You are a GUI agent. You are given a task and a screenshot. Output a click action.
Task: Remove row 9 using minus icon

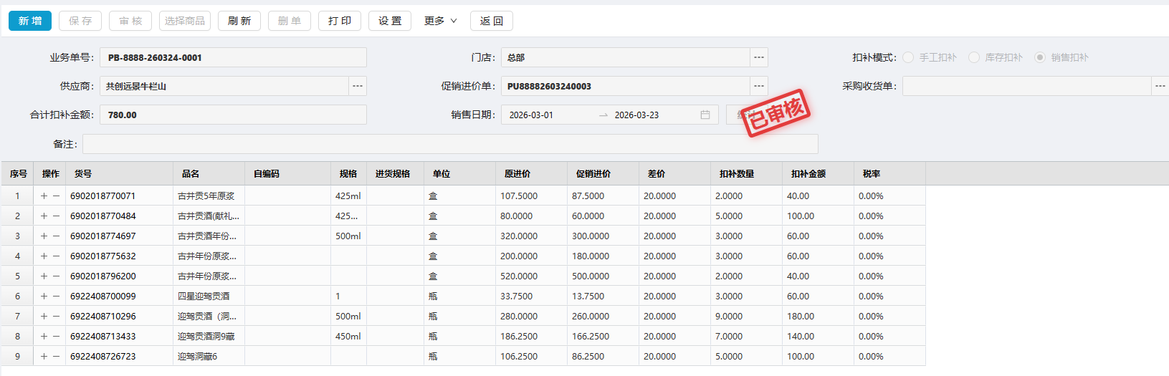(56, 356)
